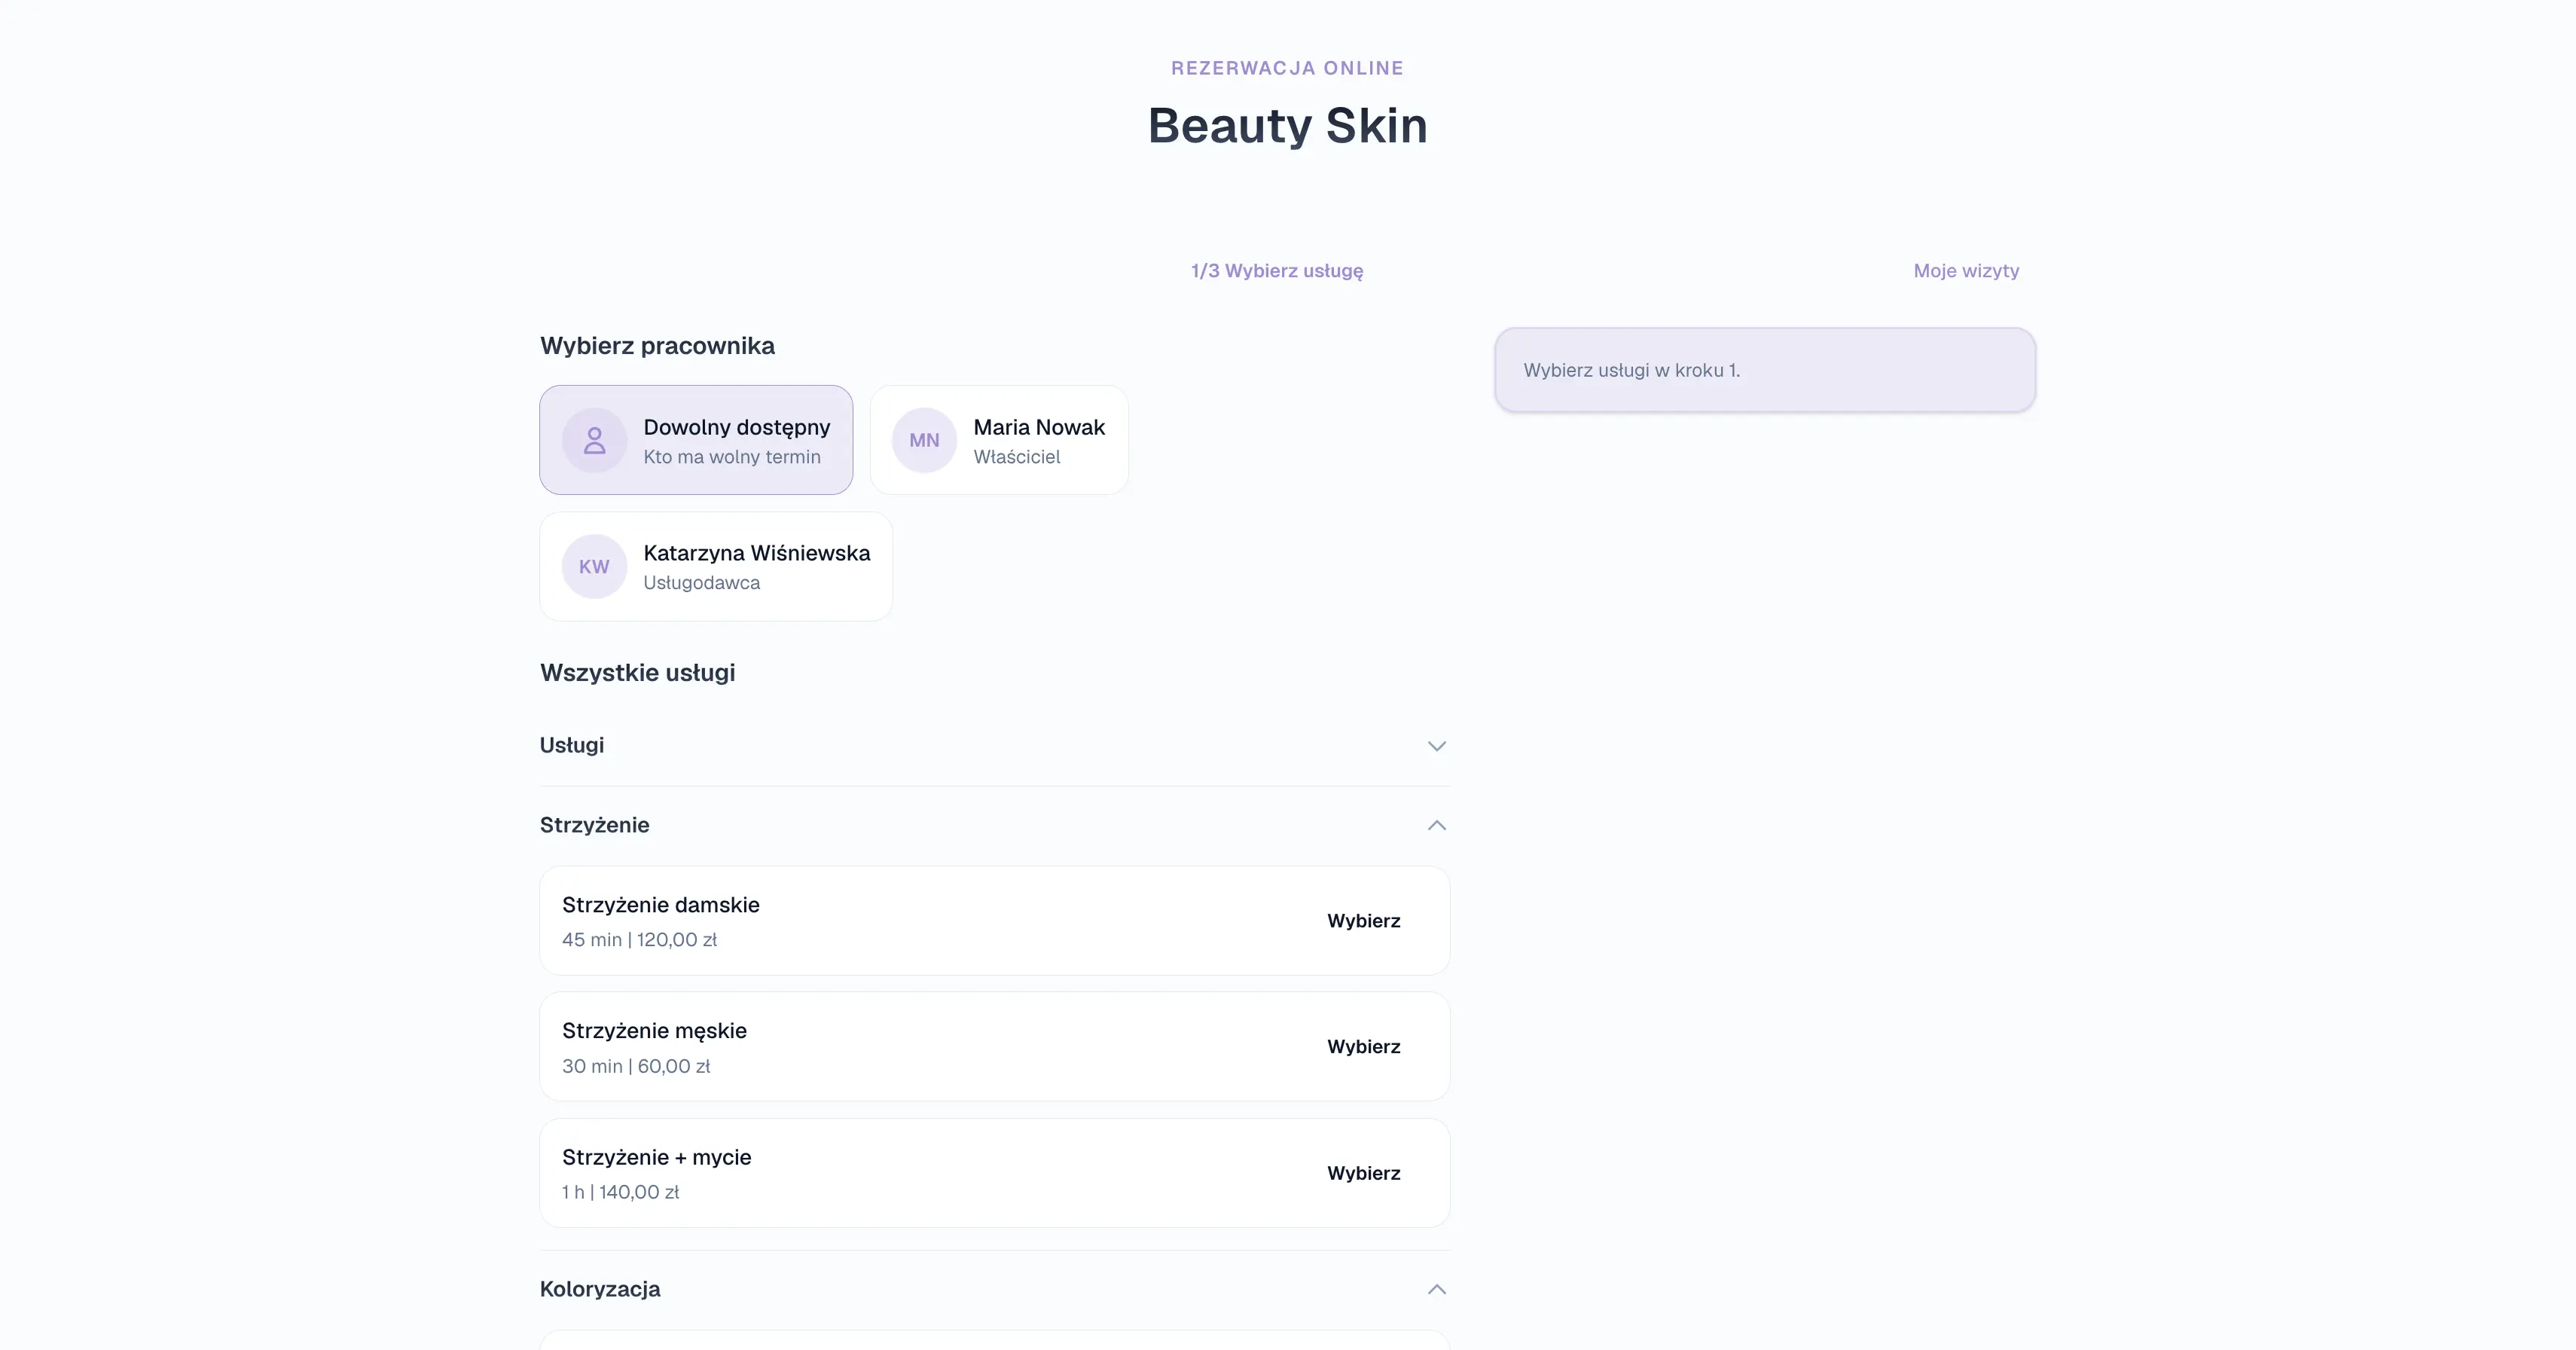Open the Moje wizyty link
This screenshot has width=2576, height=1350.
pyautogui.click(x=1965, y=271)
